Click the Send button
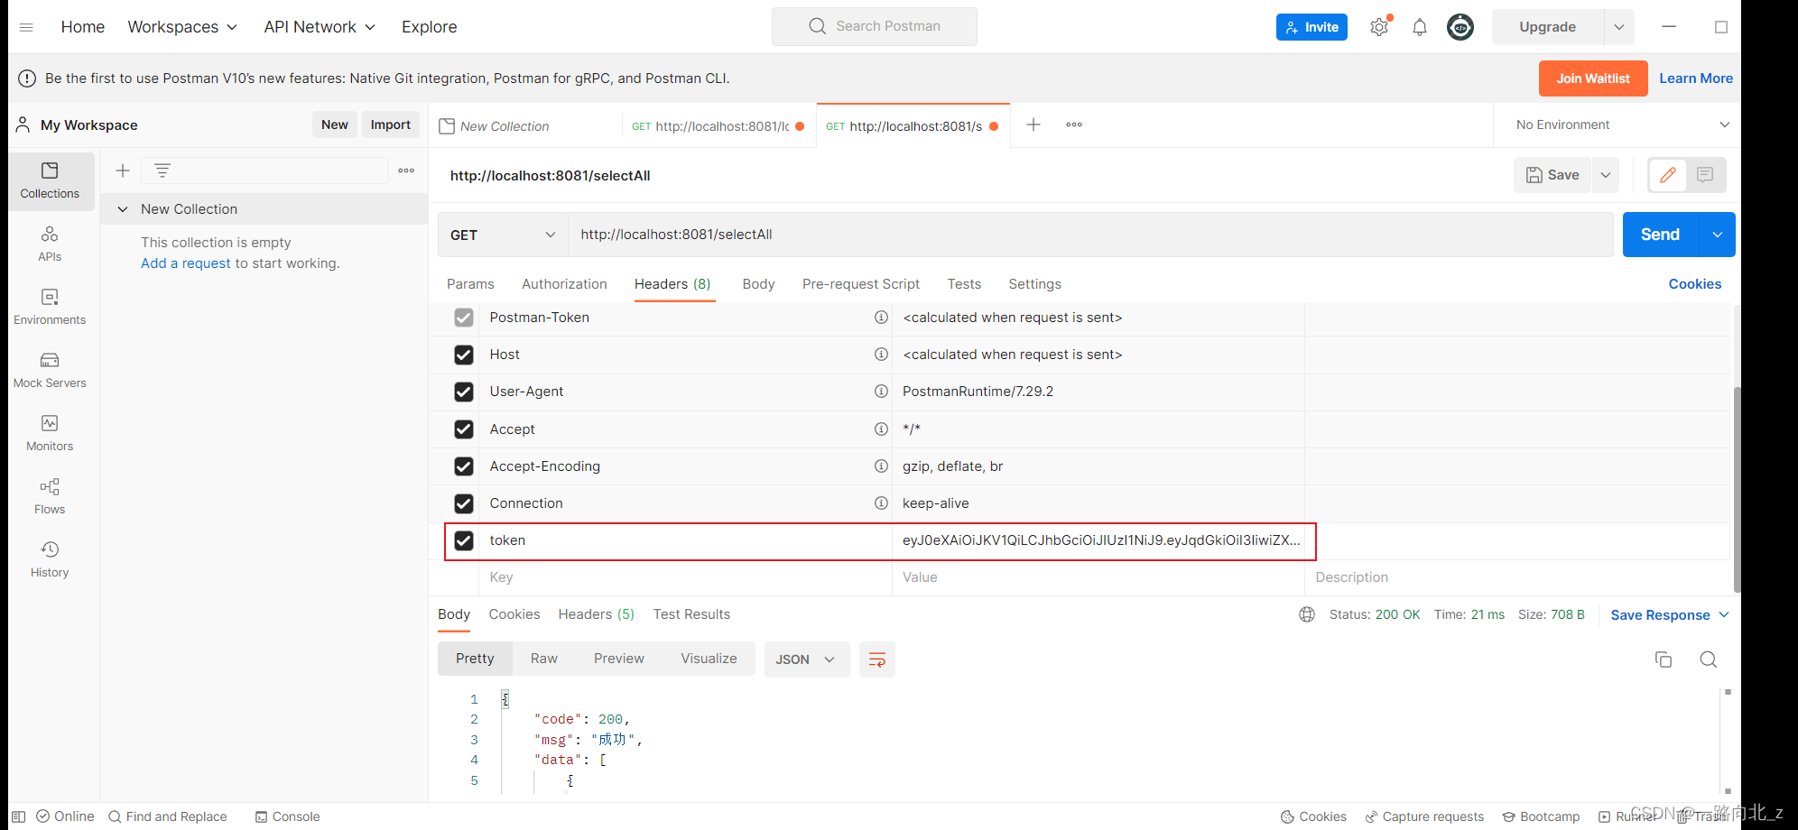The height and width of the screenshot is (830, 1798). pyautogui.click(x=1660, y=235)
